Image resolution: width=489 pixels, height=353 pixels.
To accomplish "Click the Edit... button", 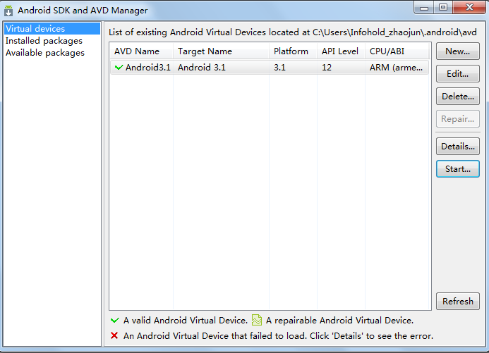I will click(457, 74).
